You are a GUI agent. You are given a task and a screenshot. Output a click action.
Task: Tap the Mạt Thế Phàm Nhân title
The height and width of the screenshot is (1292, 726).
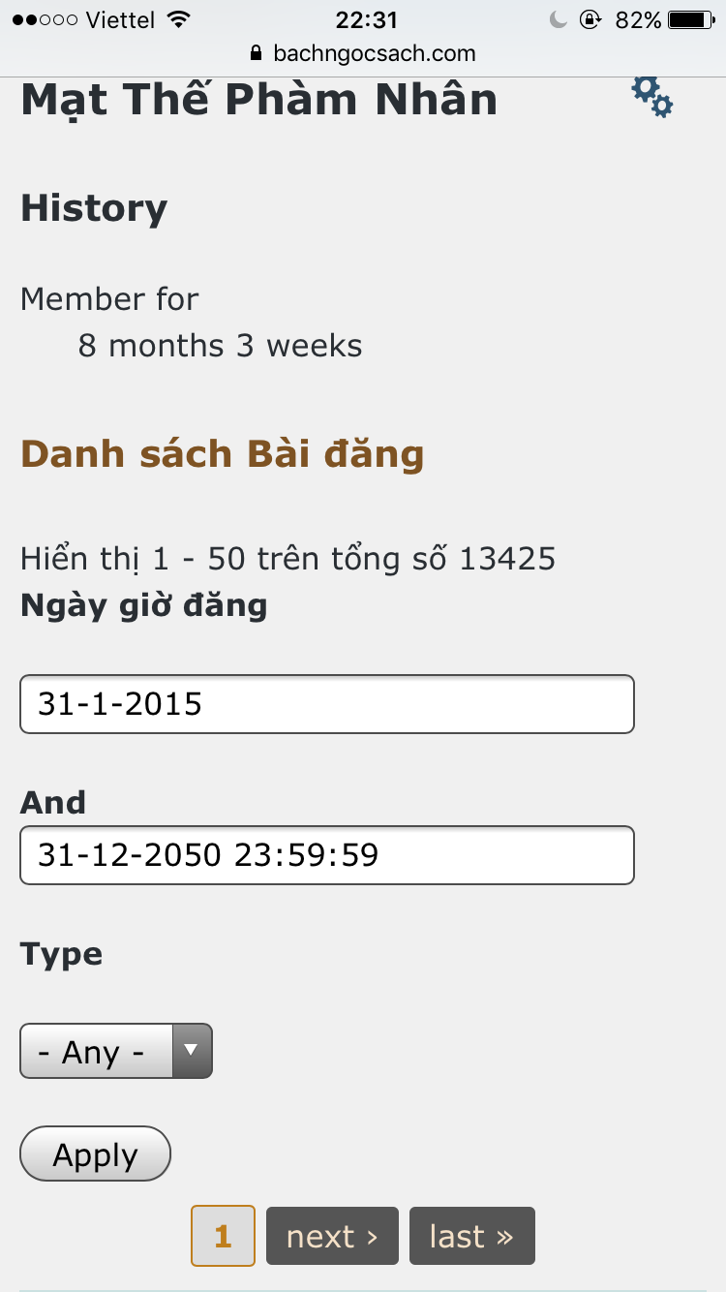pyautogui.click(x=259, y=100)
